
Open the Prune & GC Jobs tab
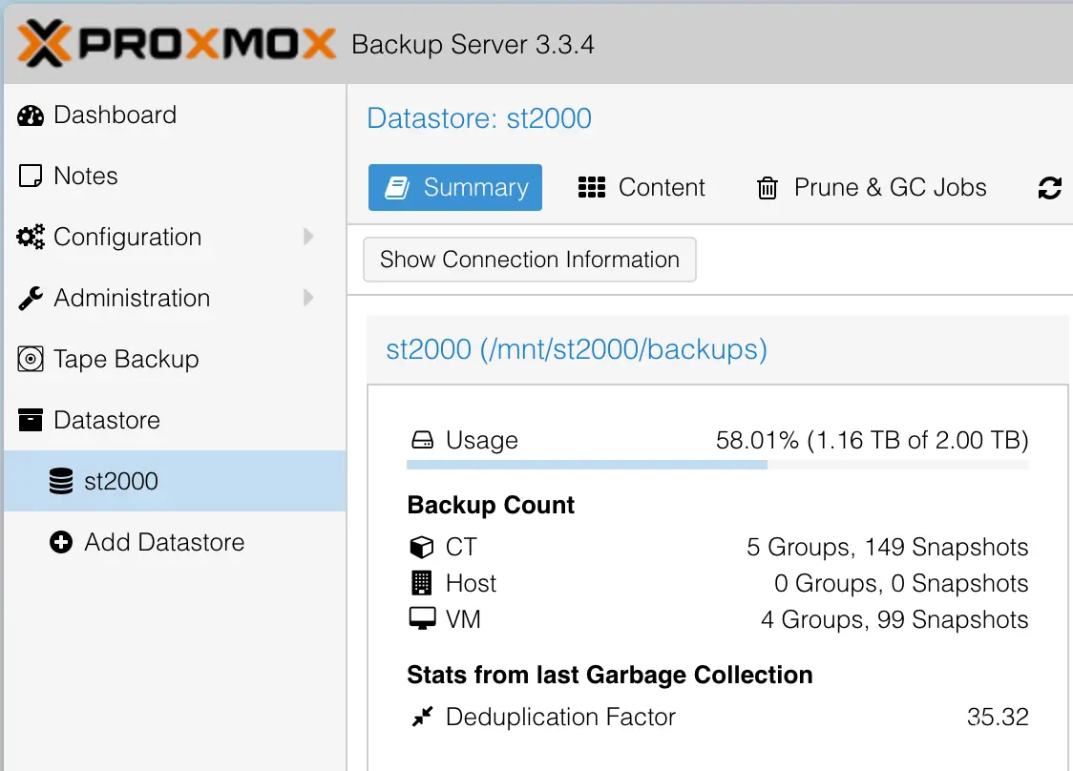coord(872,187)
